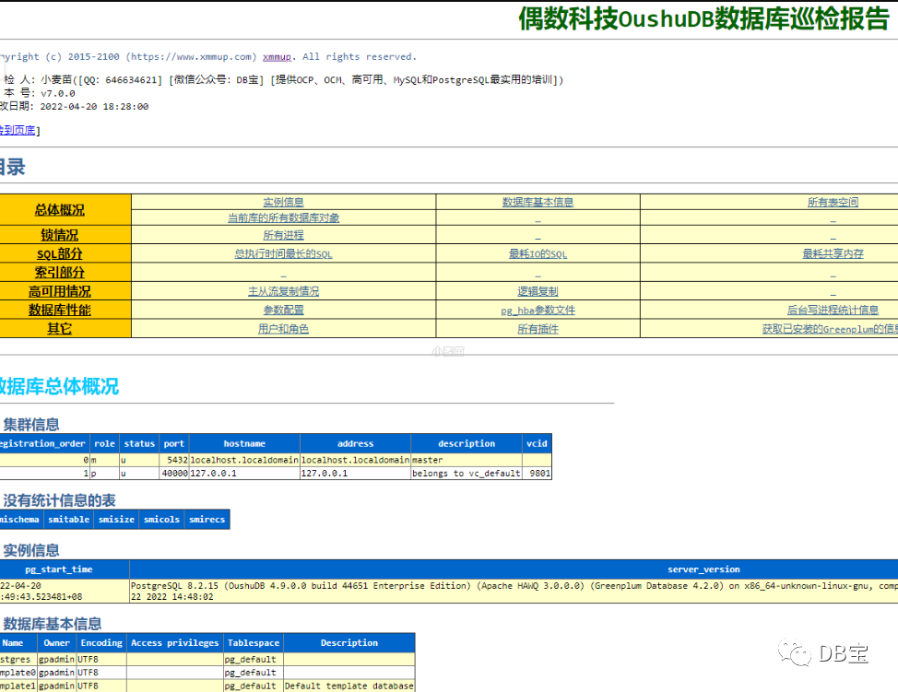Click the Encoding column header
This screenshot has width=898, height=692.
click(x=101, y=643)
